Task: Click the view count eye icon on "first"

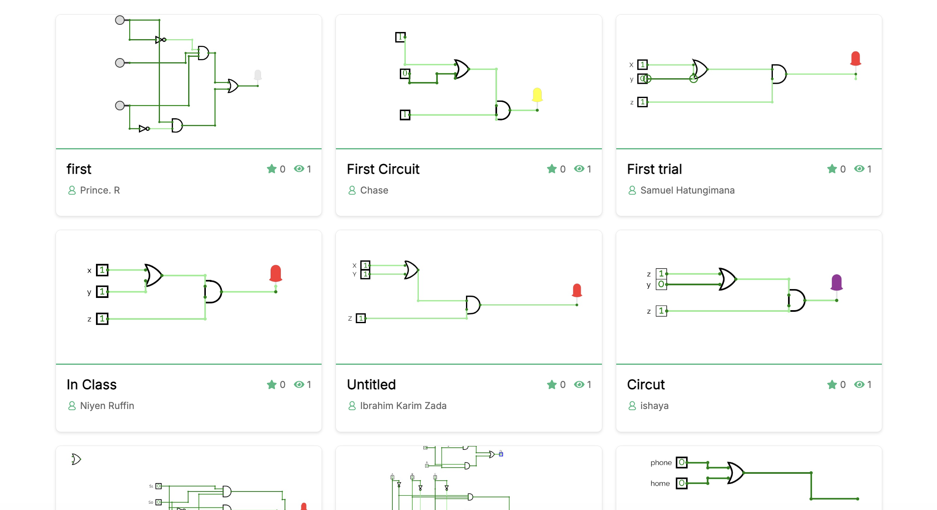Action: (300, 169)
